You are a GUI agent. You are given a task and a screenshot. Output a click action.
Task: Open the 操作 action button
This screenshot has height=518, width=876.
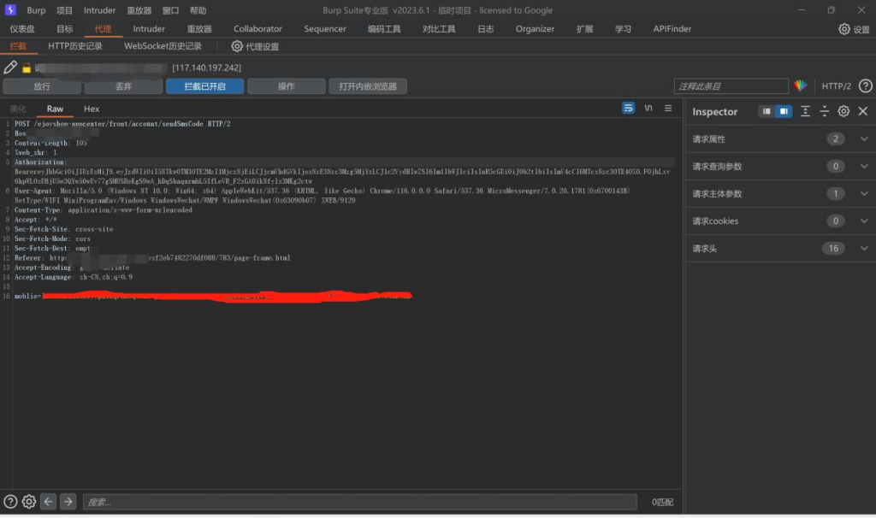(x=286, y=86)
